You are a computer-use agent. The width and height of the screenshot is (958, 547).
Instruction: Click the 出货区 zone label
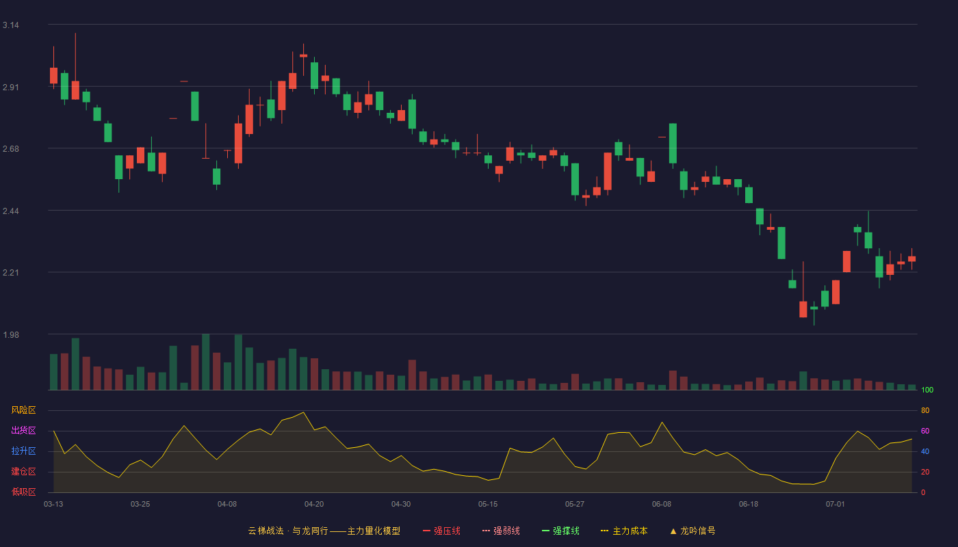click(23, 431)
